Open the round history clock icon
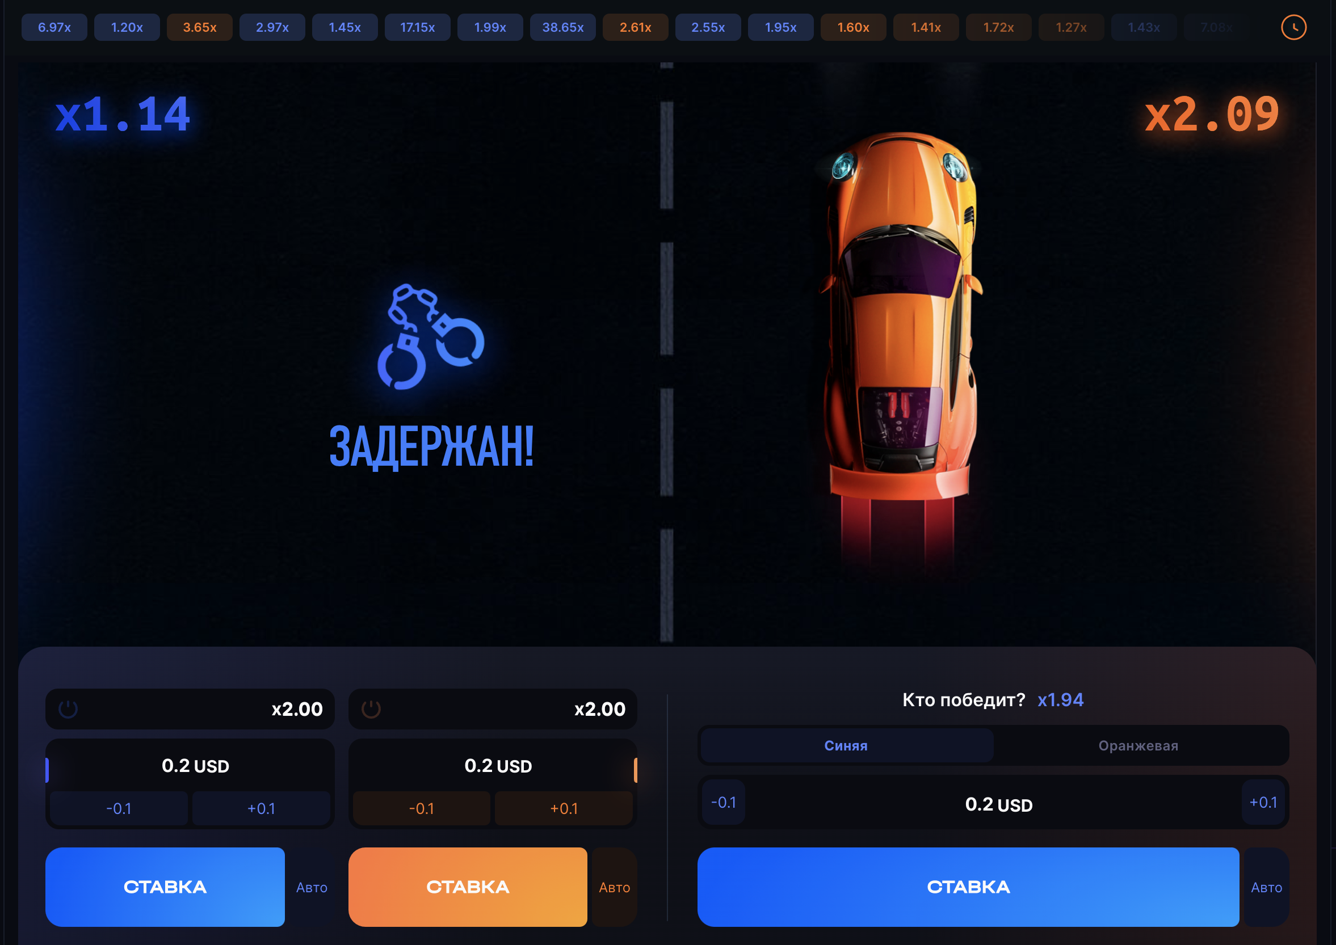This screenshot has width=1336, height=945. 1293,27
